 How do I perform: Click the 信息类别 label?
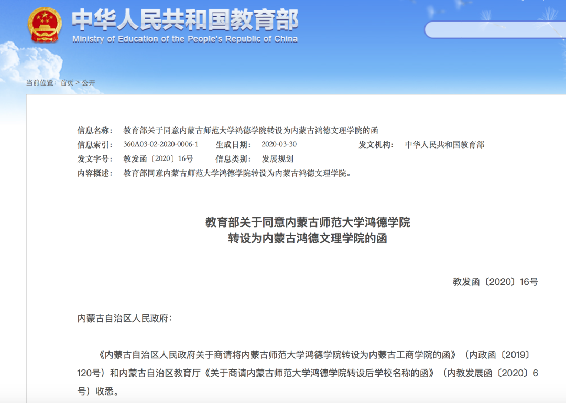point(233,159)
